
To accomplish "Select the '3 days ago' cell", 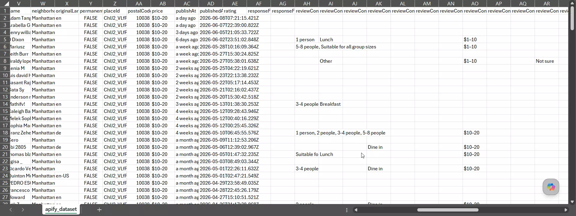I will [187, 32].
